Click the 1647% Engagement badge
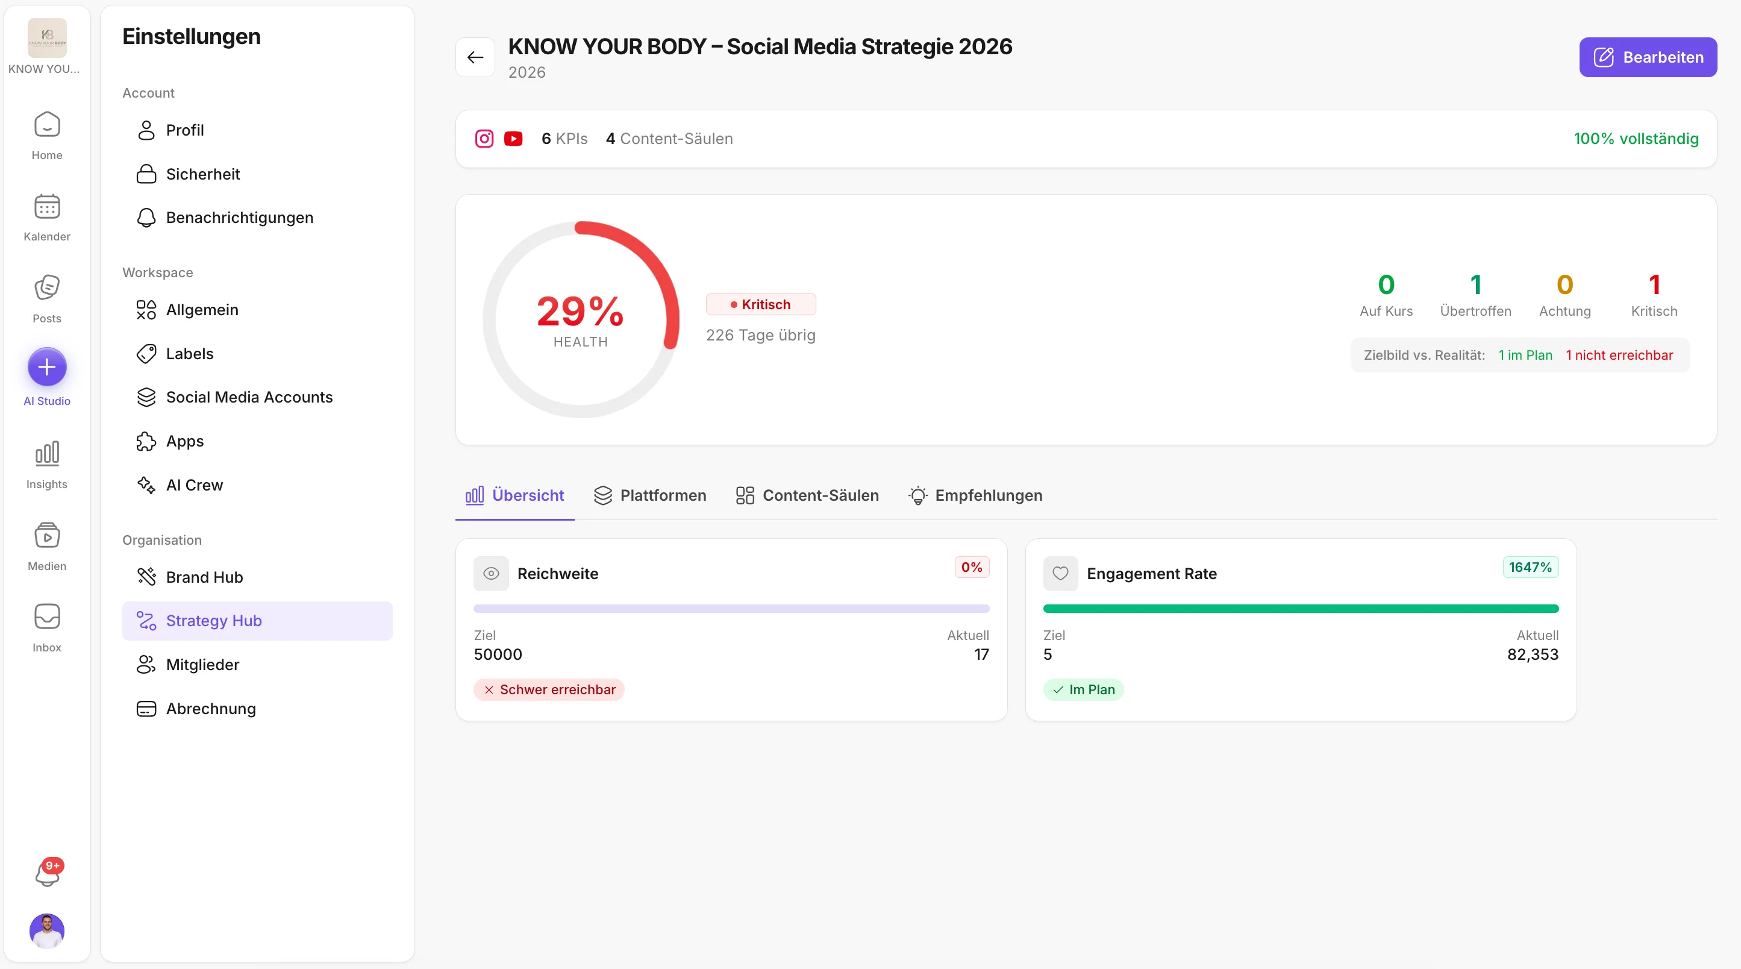The height and width of the screenshot is (969, 1741). [x=1530, y=567]
